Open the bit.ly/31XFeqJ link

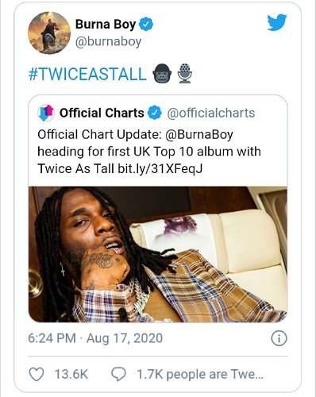click(x=160, y=168)
